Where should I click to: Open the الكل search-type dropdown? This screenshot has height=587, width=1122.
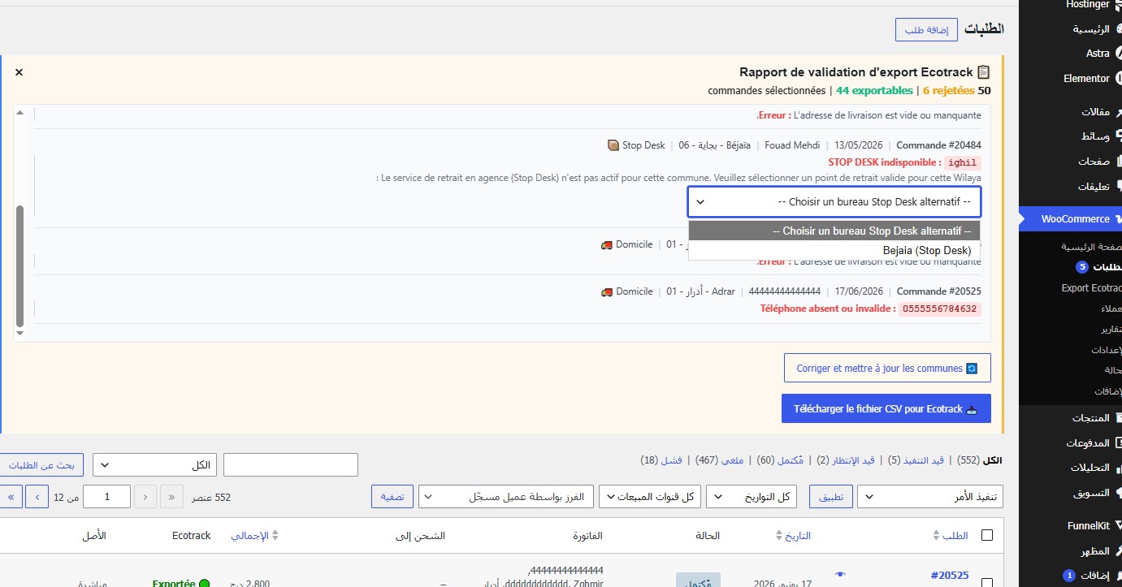tap(154, 465)
